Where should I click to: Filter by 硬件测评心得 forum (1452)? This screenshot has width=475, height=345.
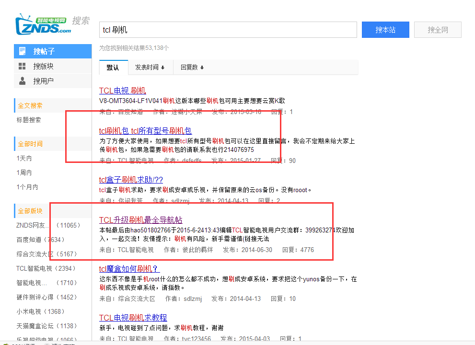pos(46,297)
